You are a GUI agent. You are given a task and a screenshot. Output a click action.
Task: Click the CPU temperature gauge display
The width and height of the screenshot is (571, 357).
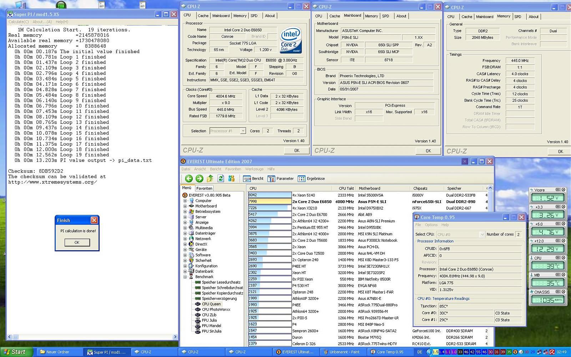pos(547,266)
